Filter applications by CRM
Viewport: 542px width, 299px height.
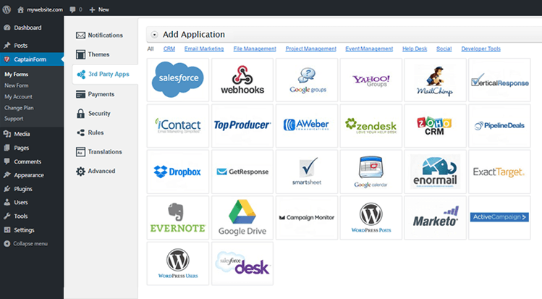click(169, 49)
